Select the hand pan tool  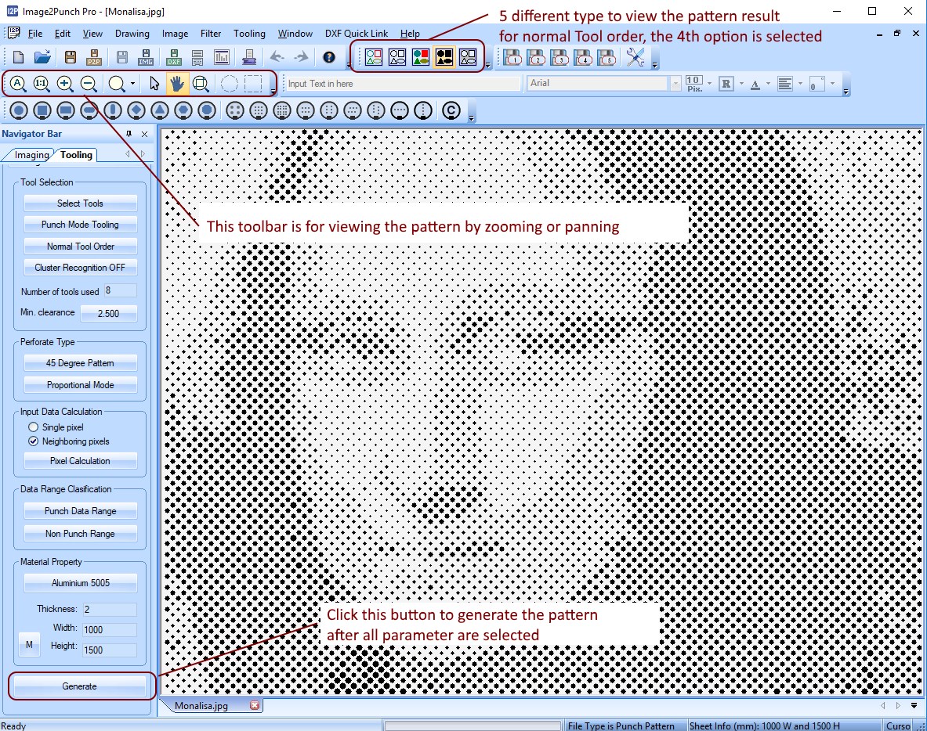point(176,84)
